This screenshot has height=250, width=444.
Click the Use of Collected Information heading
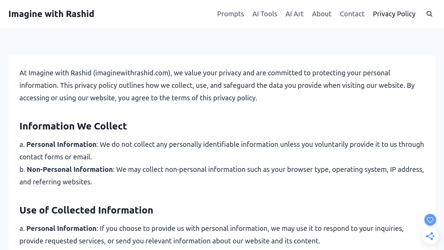pyautogui.click(x=86, y=210)
